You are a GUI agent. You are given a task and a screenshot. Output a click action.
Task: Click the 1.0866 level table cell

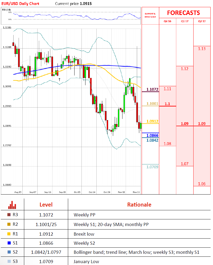pos(46,243)
